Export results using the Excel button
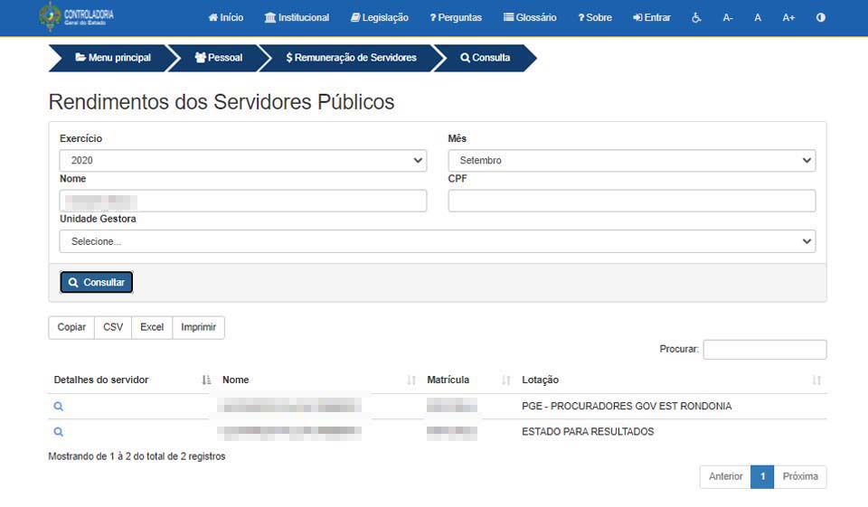Image resolution: width=868 pixels, height=507 pixels. click(x=152, y=327)
